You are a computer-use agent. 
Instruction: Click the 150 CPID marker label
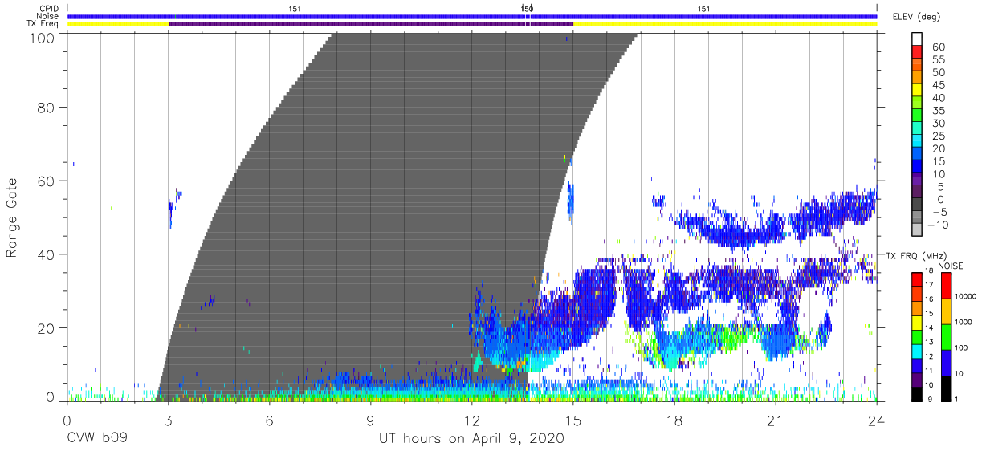click(x=527, y=9)
